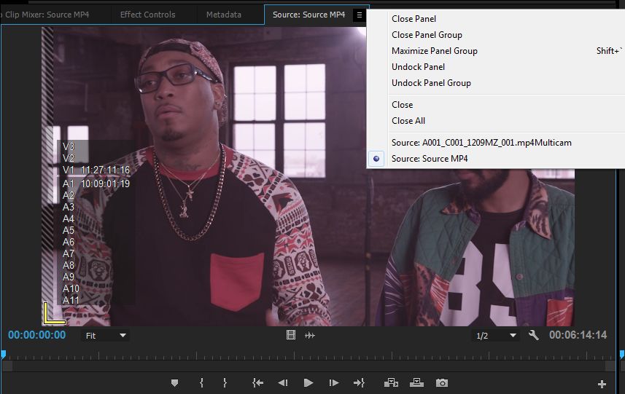Click the zoom scroll bar below the ruler
This screenshot has height=394, width=625.
(309, 366)
